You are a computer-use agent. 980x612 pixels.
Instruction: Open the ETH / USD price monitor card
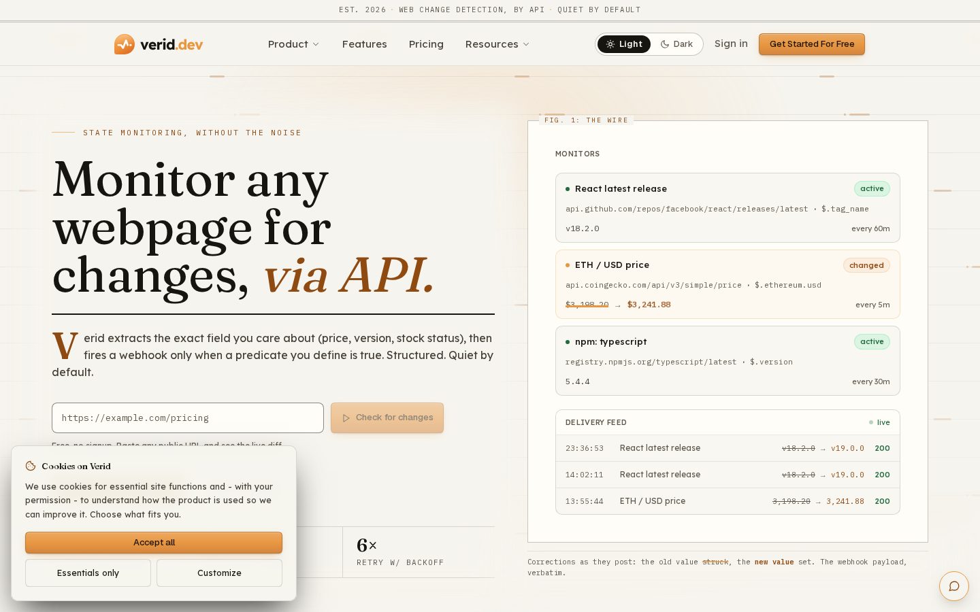[728, 284]
